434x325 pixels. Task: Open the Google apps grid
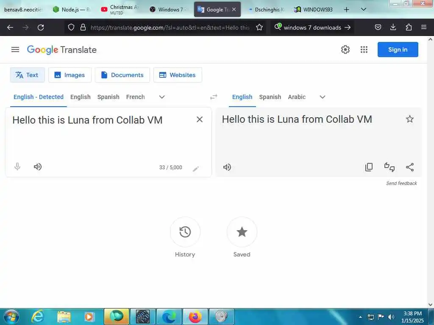tap(364, 50)
